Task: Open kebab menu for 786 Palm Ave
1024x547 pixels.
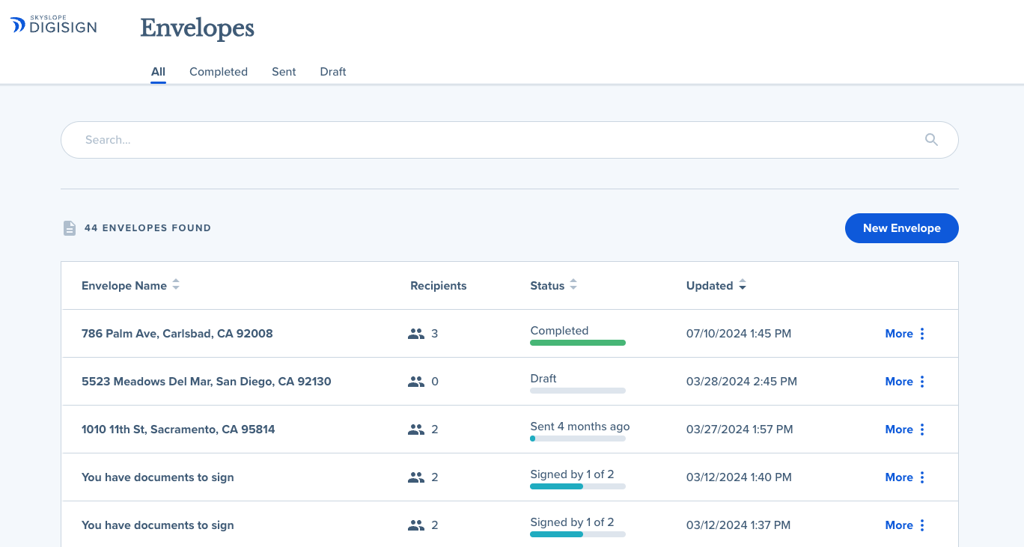Action: 922,334
